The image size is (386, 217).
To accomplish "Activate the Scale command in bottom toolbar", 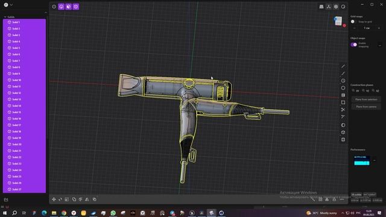I will click(x=67, y=200).
